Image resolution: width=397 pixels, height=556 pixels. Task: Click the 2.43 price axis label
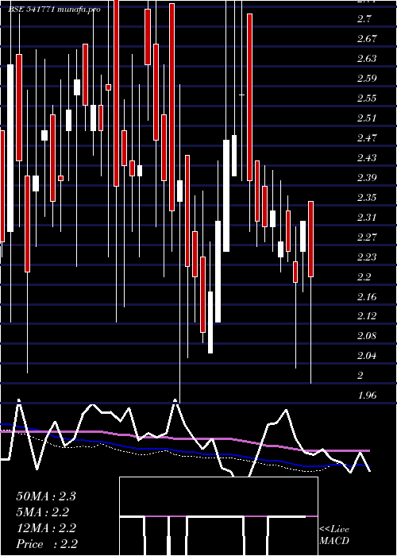(367, 157)
